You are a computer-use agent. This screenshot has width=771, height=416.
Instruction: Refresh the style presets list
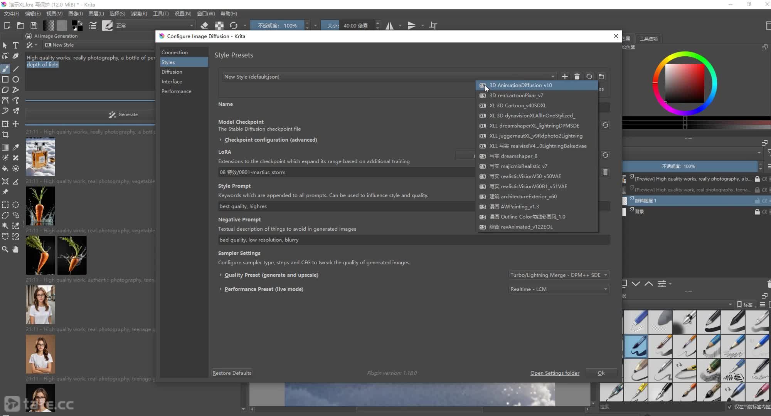[x=589, y=76]
